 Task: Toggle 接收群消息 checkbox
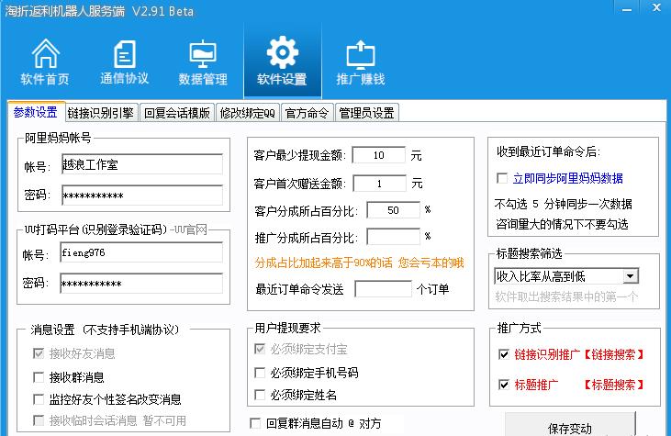coord(39,377)
